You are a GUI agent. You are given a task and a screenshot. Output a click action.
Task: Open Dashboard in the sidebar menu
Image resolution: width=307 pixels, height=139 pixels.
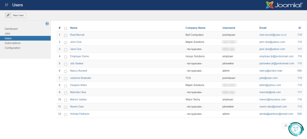coord(11,29)
